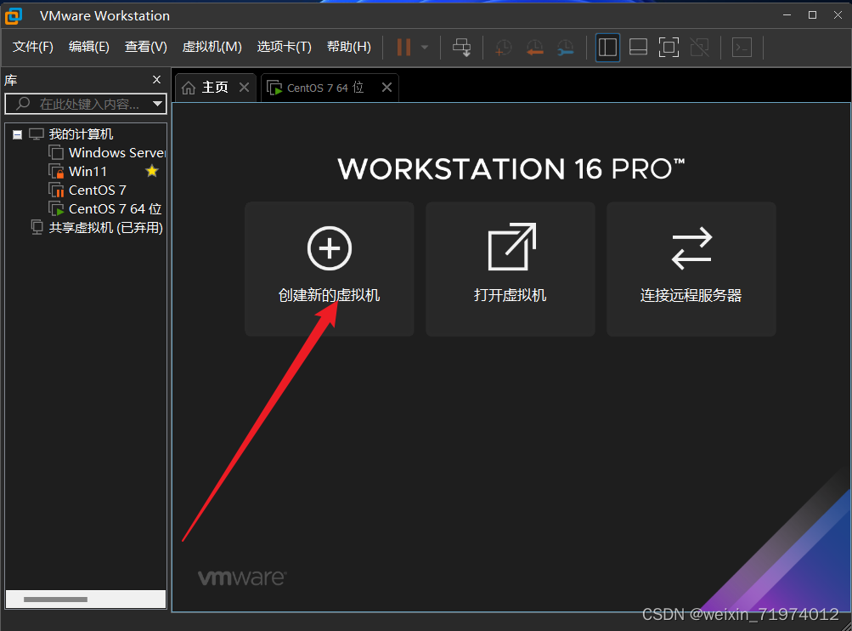Image resolution: width=852 pixels, height=631 pixels.
Task: Collapse the 我的计算机 tree node
Action: tap(17, 134)
